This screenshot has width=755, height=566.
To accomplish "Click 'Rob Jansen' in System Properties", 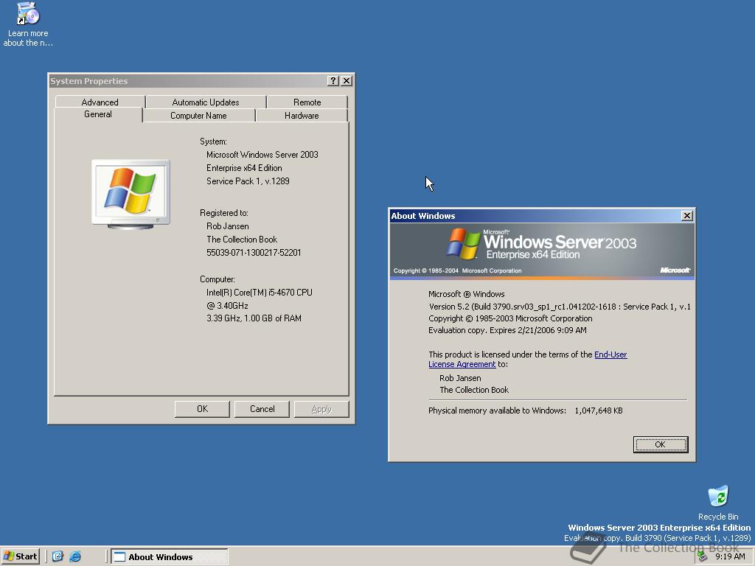I will click(227, 226).
